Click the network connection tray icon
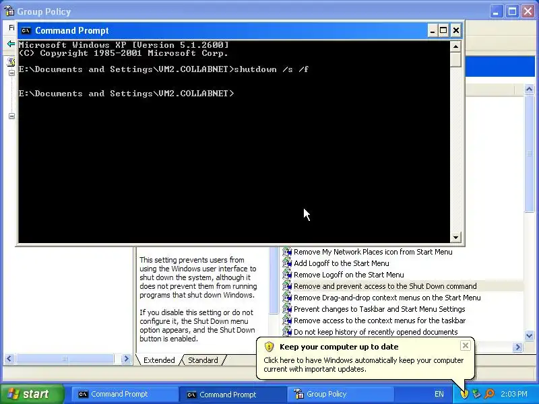The height and width of the screenshot is (404, 539). pos(477,394)
